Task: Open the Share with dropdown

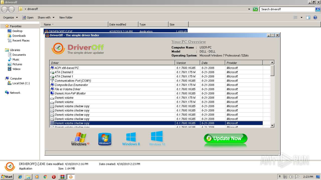Action: point(46,17)
